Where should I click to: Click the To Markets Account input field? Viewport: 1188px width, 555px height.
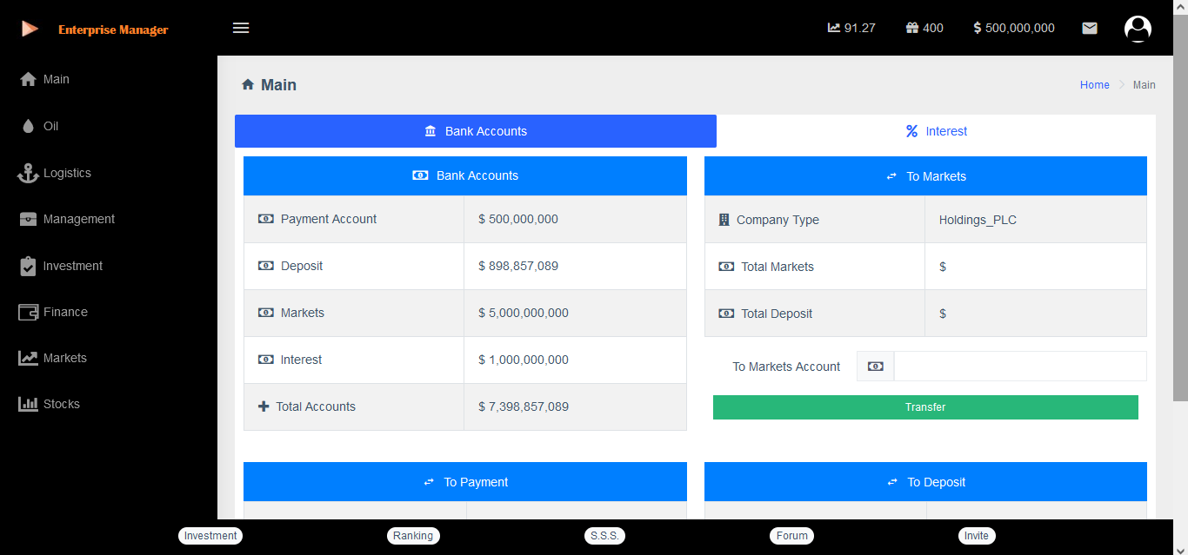click(x=1019, y=367)
